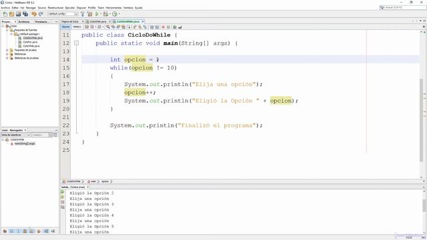Expand the Paquetes de prueba node
The image size is (427, 240).
point(7,50)
